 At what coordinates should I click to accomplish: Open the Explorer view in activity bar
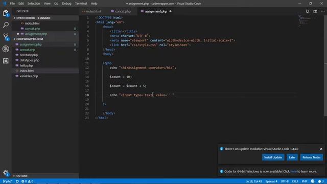6,13
